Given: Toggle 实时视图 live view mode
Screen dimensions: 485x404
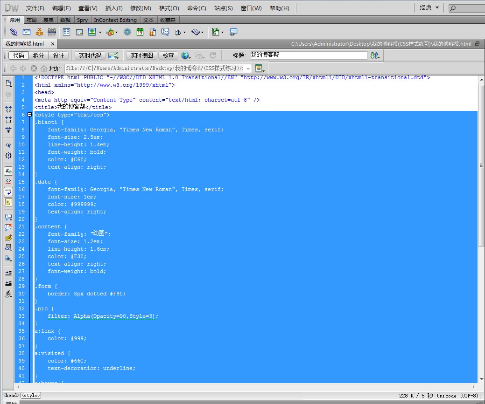Looking at the screenshot, I should pos(141,55).
